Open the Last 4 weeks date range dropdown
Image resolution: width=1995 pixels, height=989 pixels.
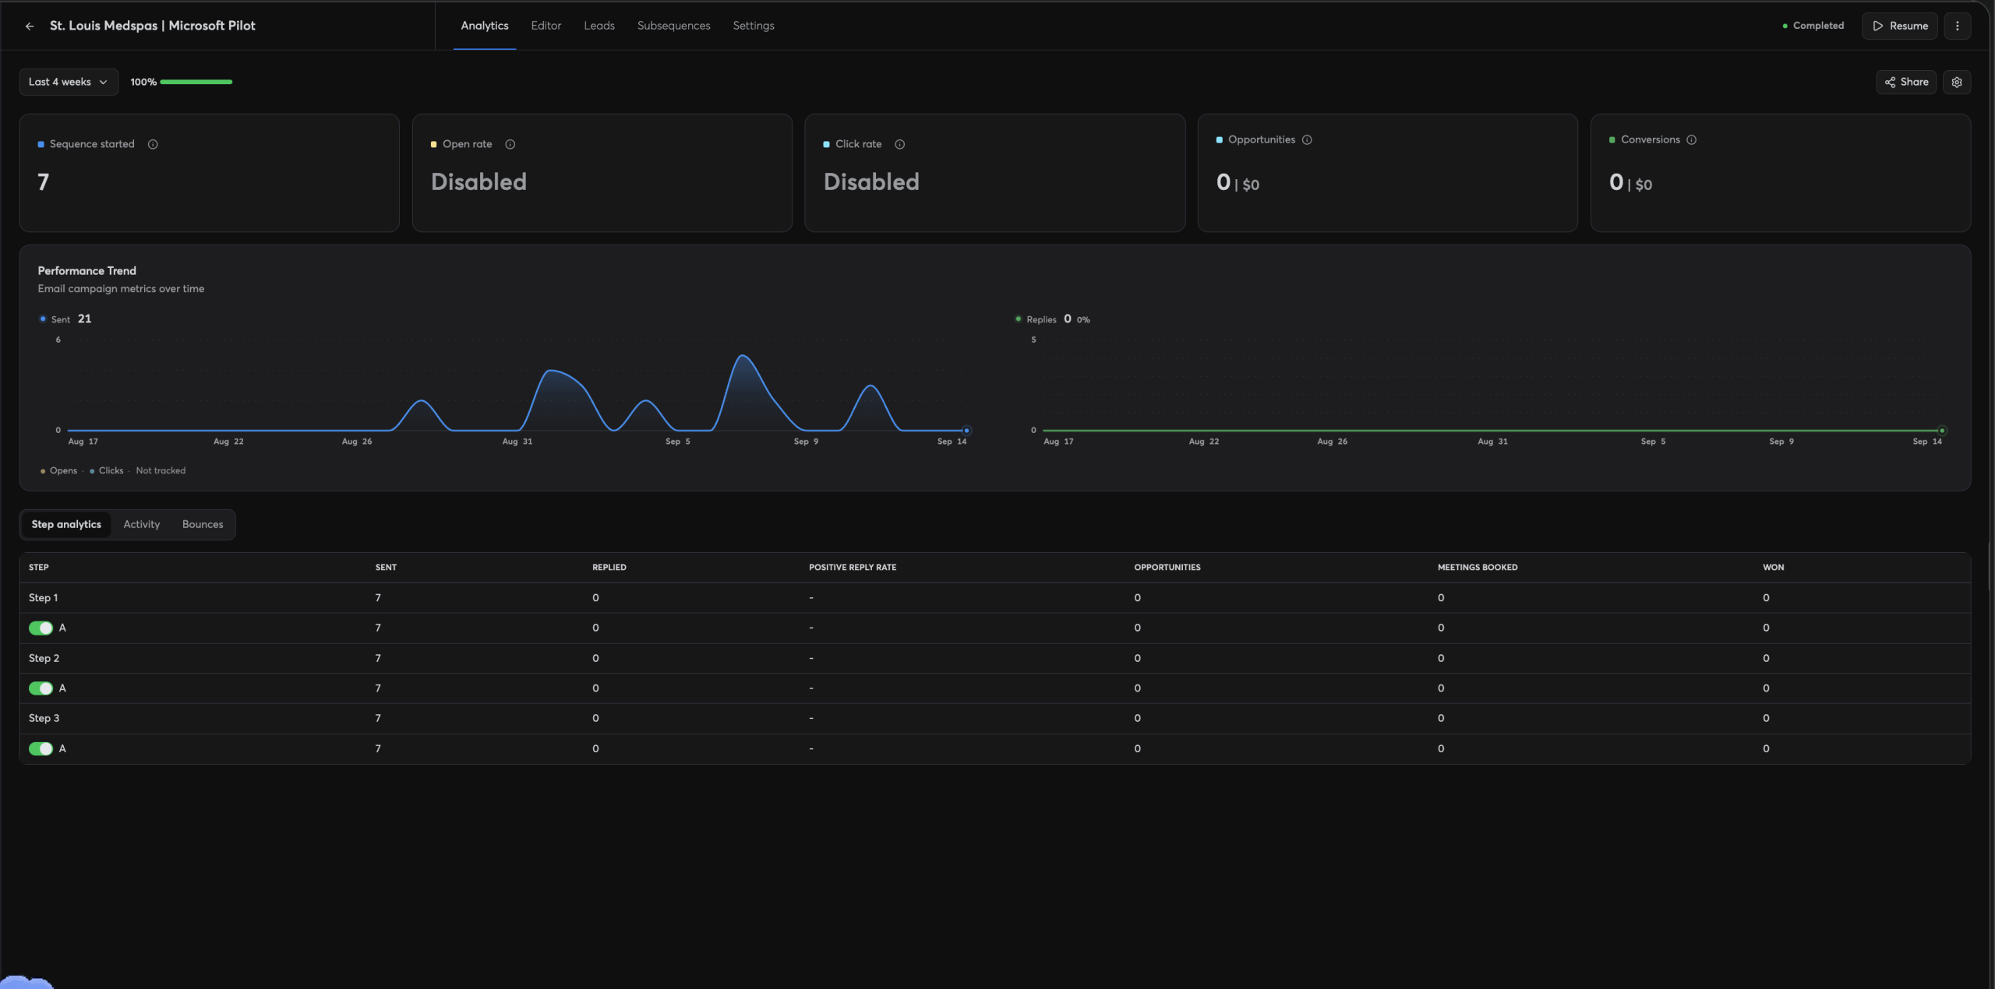pyautogui.click(x=69, y=82)
